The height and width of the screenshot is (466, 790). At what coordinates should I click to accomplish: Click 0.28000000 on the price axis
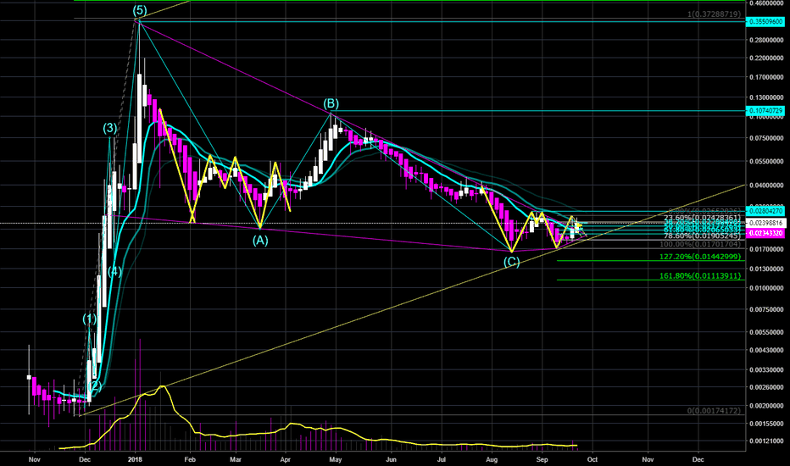[767, 40]
